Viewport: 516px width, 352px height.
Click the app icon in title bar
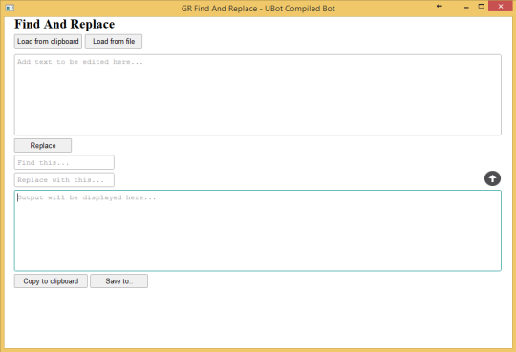pos(10,8)
